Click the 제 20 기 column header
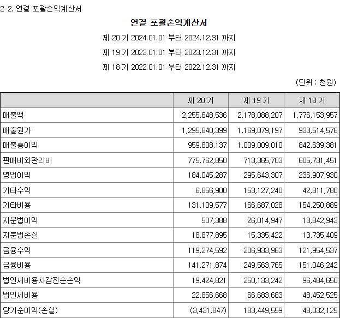Screen dimensions: 340x318 point(200,100)
